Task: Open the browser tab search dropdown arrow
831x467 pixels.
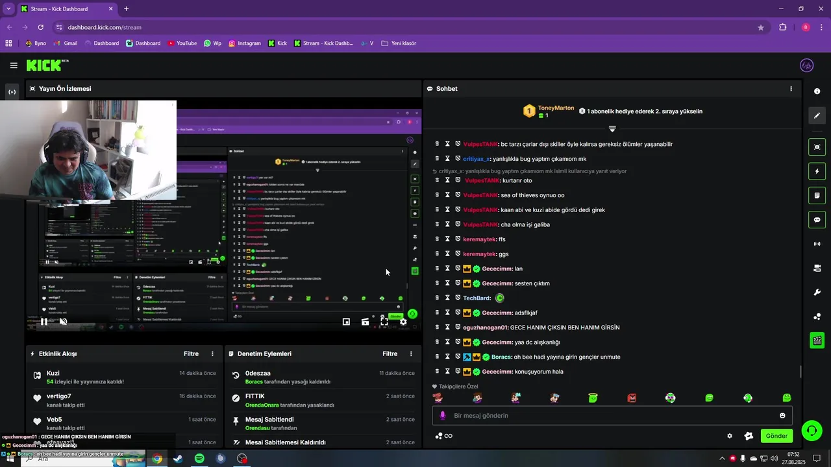Action: (x=8, y=9)
